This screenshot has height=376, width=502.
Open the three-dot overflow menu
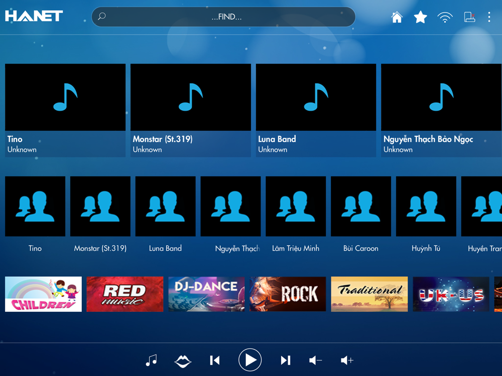489,17
